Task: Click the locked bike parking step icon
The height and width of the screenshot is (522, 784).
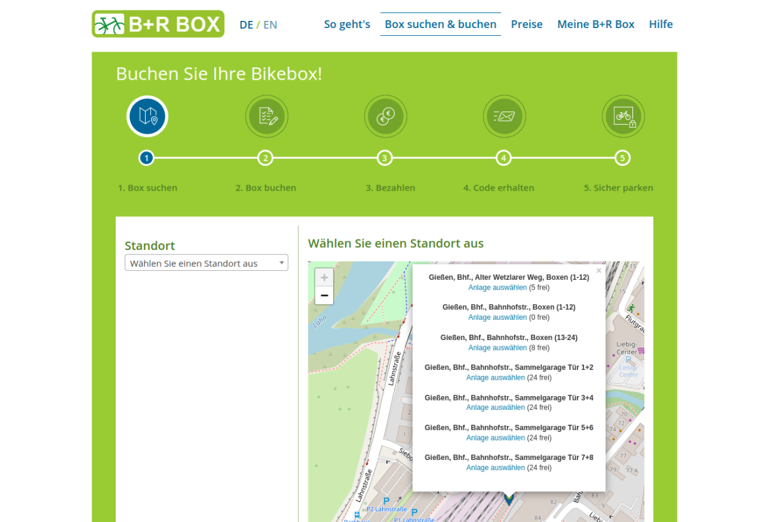Action: click(x=623, y=116)
